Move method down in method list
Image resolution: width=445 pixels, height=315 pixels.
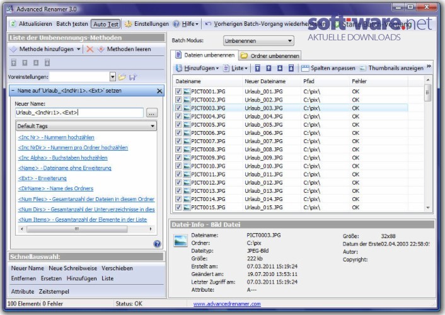pos(36,63)
